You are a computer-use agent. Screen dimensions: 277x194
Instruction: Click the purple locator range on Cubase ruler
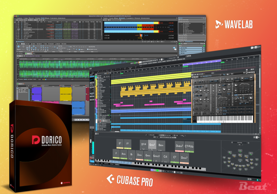(202, 62)
